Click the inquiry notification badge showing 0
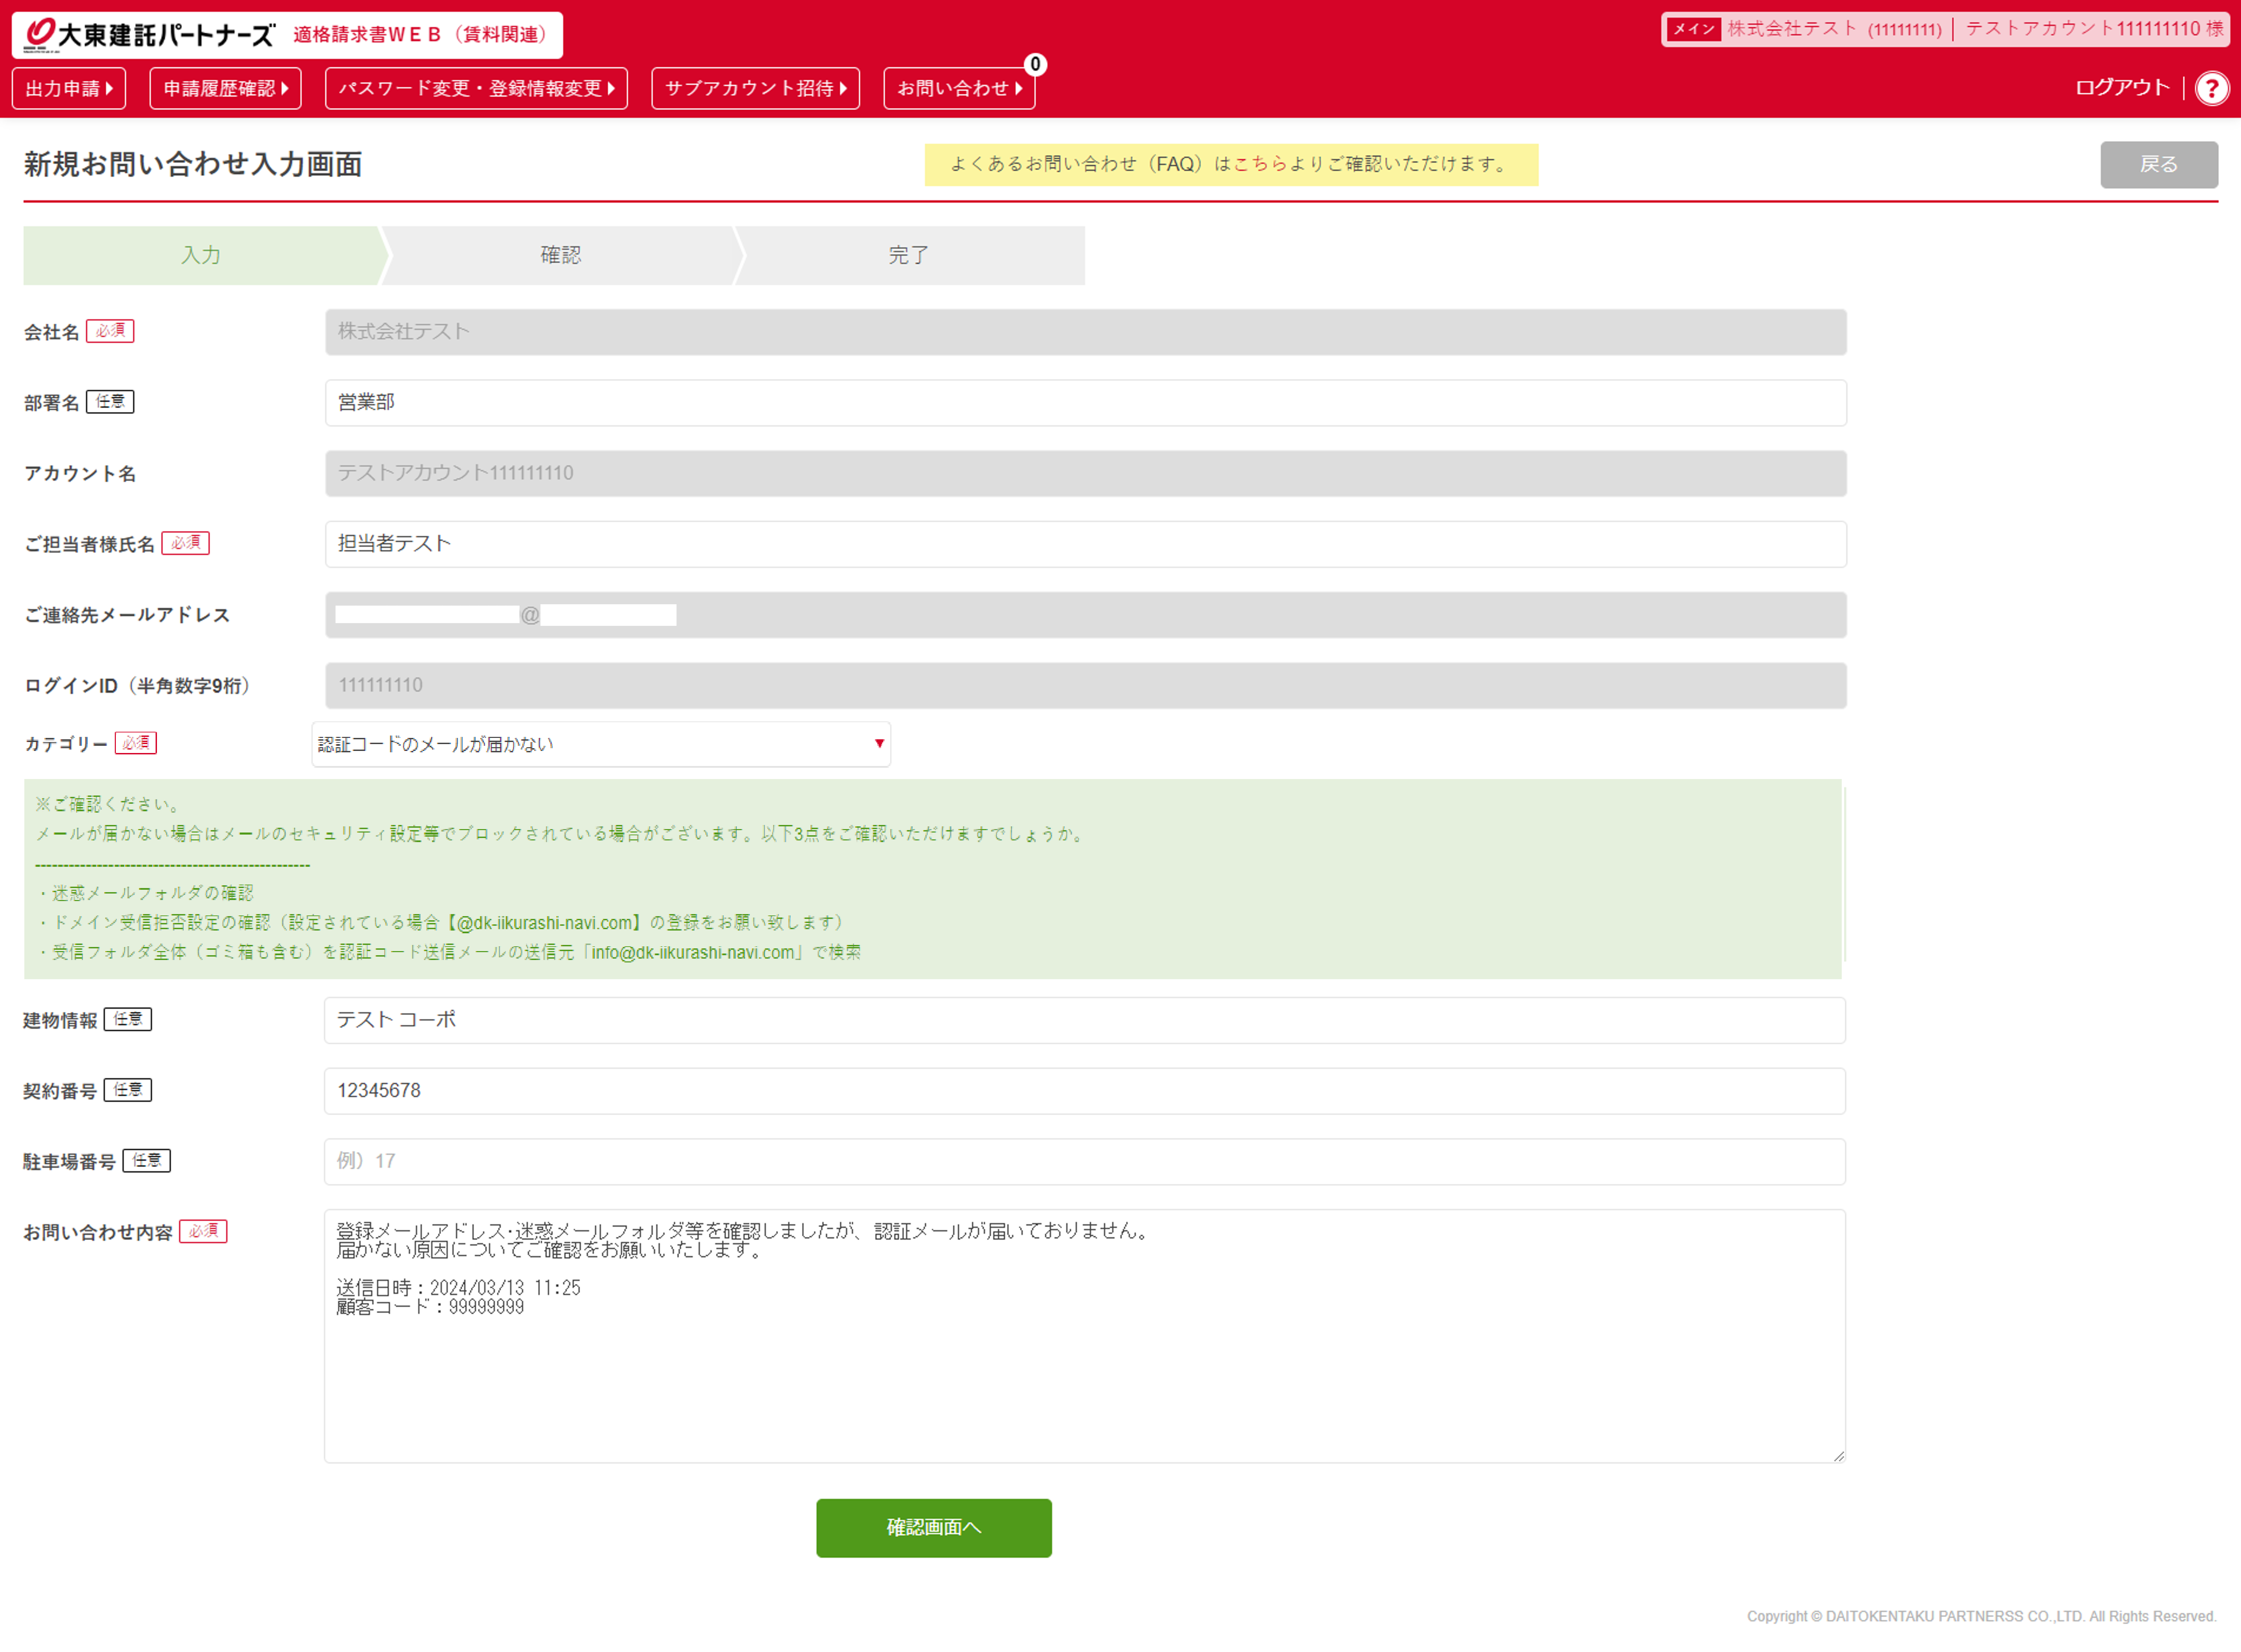The width and height of the screenshot is (2241, 1652). point(1035,65)
